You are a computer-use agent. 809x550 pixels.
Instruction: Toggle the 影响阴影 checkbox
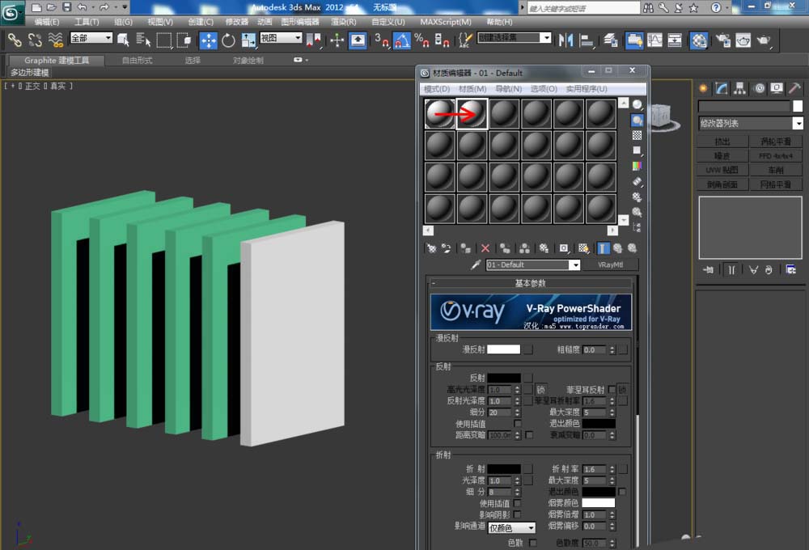click(x=517, y=514)
